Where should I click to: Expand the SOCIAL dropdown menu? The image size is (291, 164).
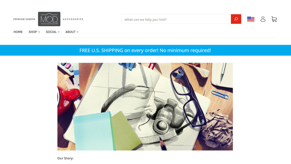(x=53, y=32)
